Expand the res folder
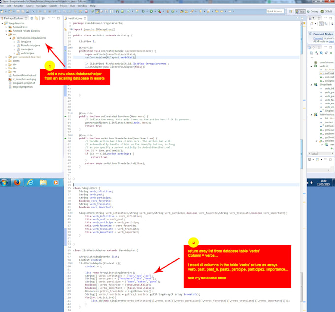 point(6,72)
